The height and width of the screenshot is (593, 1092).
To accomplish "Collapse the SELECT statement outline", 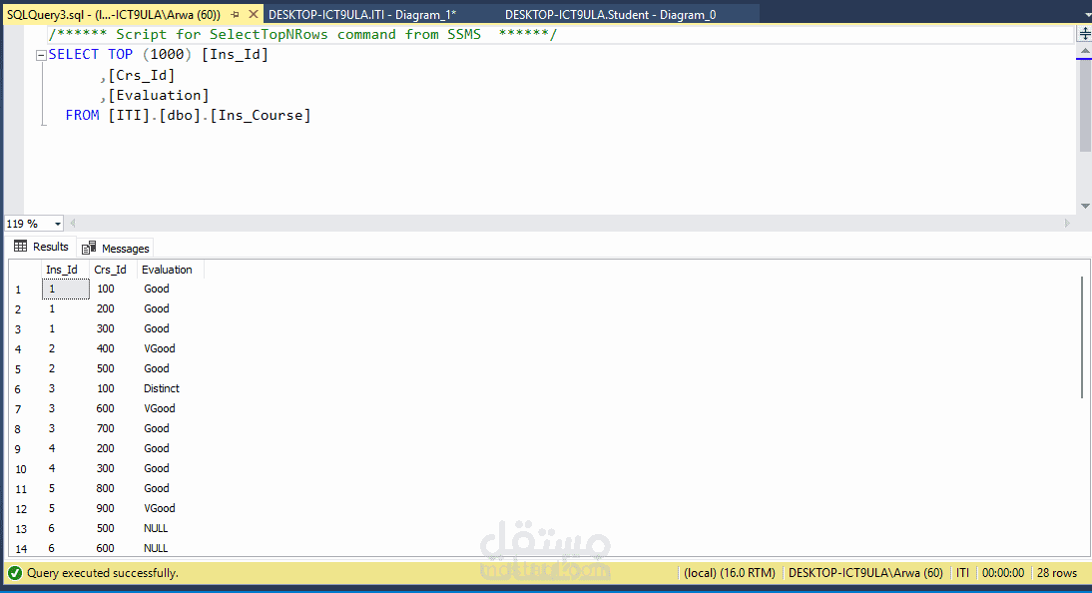I will (41, 55).
